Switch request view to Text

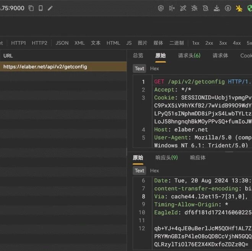pos(139,69)
